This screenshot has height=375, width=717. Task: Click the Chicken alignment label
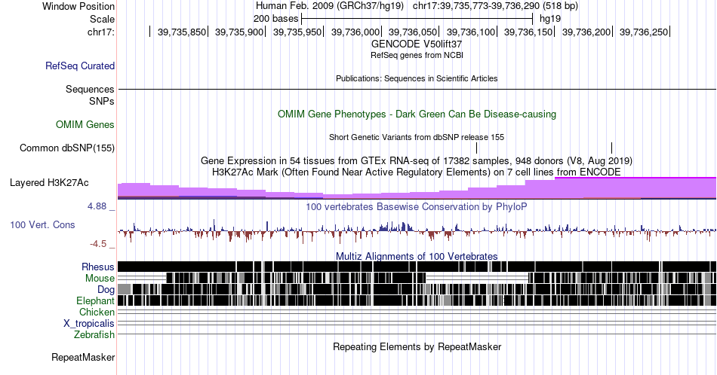(97, 312)
